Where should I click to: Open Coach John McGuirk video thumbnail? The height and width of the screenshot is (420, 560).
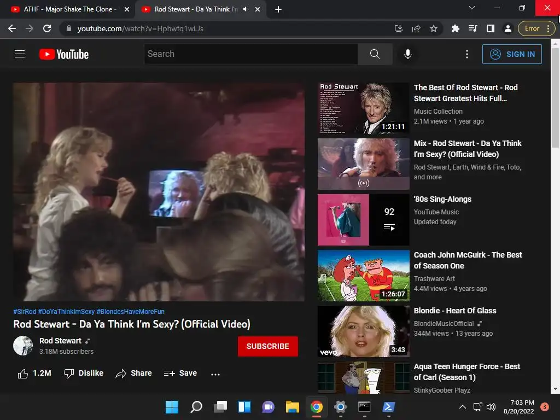point(363,276)
